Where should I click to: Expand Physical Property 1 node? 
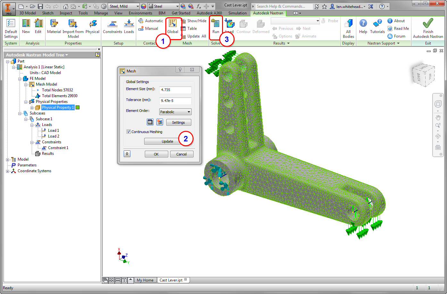point(32,107)
